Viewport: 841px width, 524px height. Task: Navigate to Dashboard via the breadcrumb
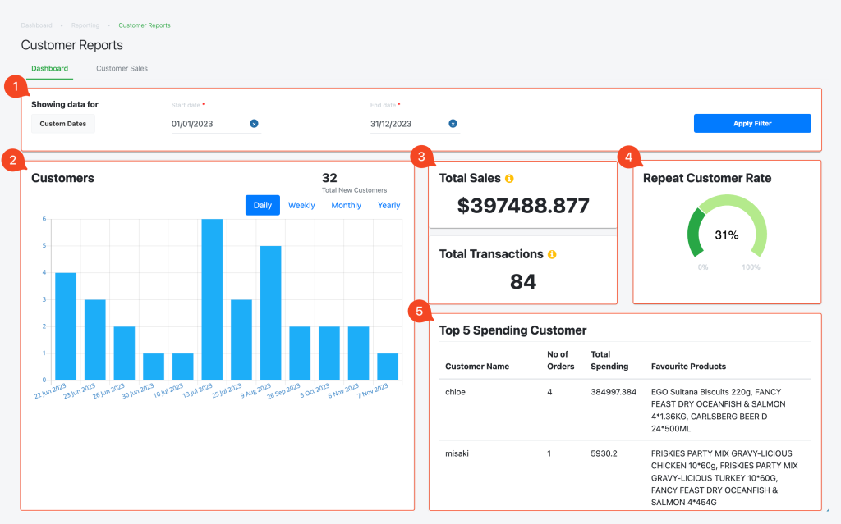[x=36, y=25]
